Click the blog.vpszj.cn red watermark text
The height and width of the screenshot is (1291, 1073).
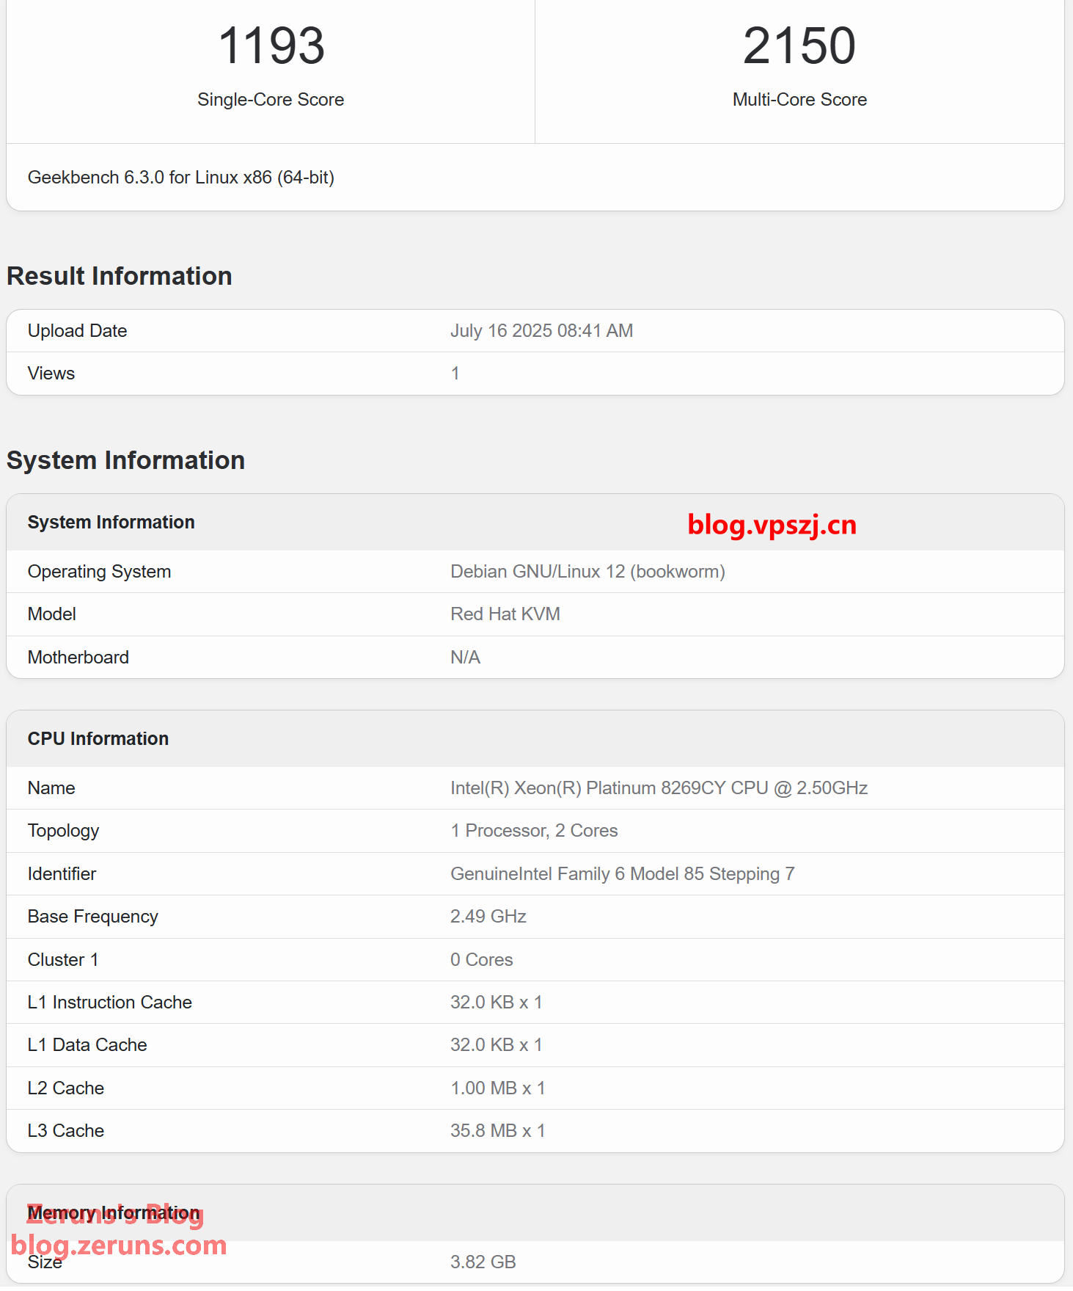pyautogui.click(x=772, y=525)
